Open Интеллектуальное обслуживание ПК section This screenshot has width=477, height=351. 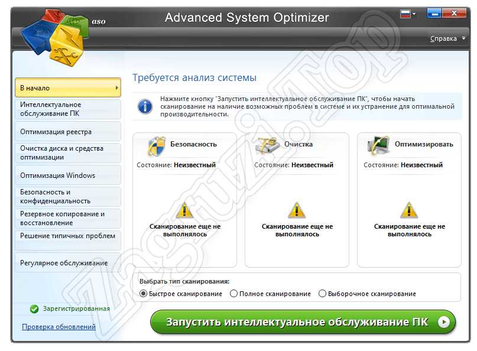pyautogui.click(x=68, y=109)
